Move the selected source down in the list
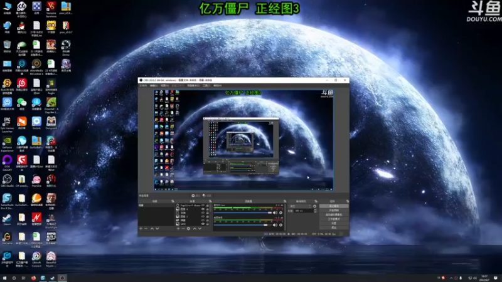Image resolution: width=502 pixels, height=282 pixels. pos(200,229)
